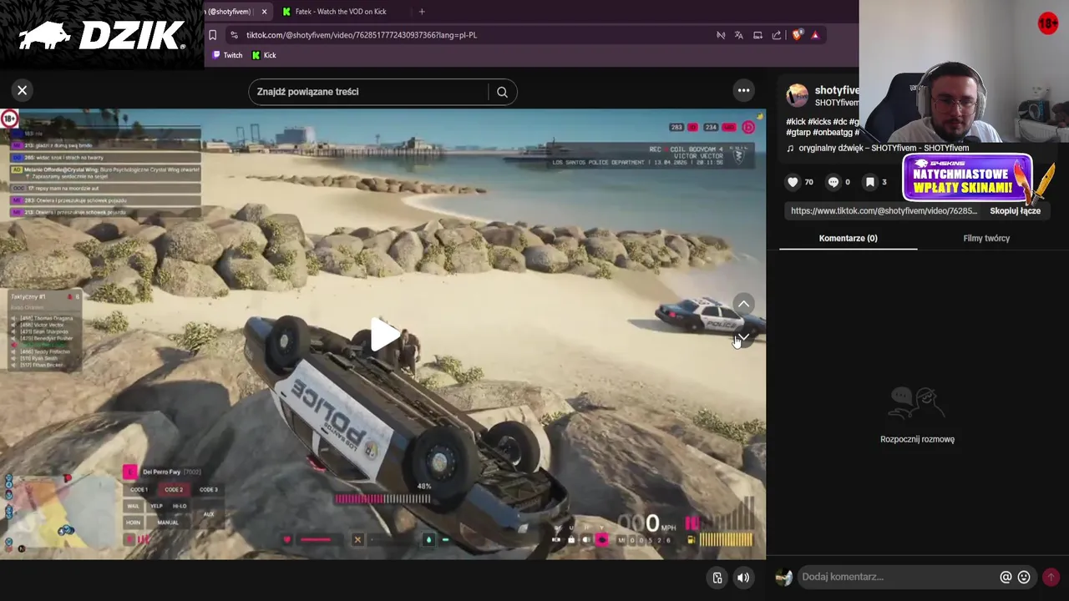Go to next video with the down chevron
Image resolution: width=1069 pixels, height=601 pixels.
point(743,338)
